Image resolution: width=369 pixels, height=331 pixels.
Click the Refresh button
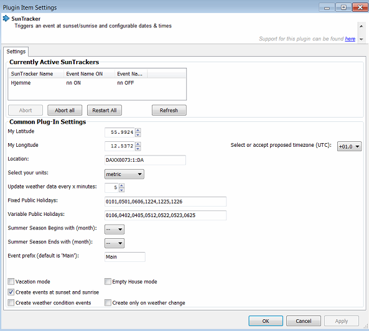coord(169,110)
